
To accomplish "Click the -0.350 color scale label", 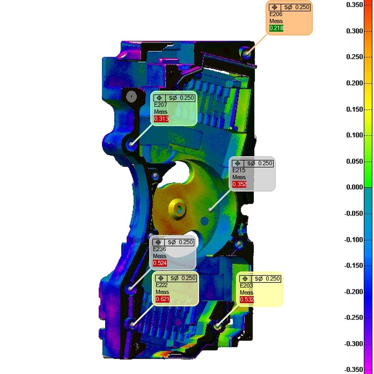I will 354,369.
